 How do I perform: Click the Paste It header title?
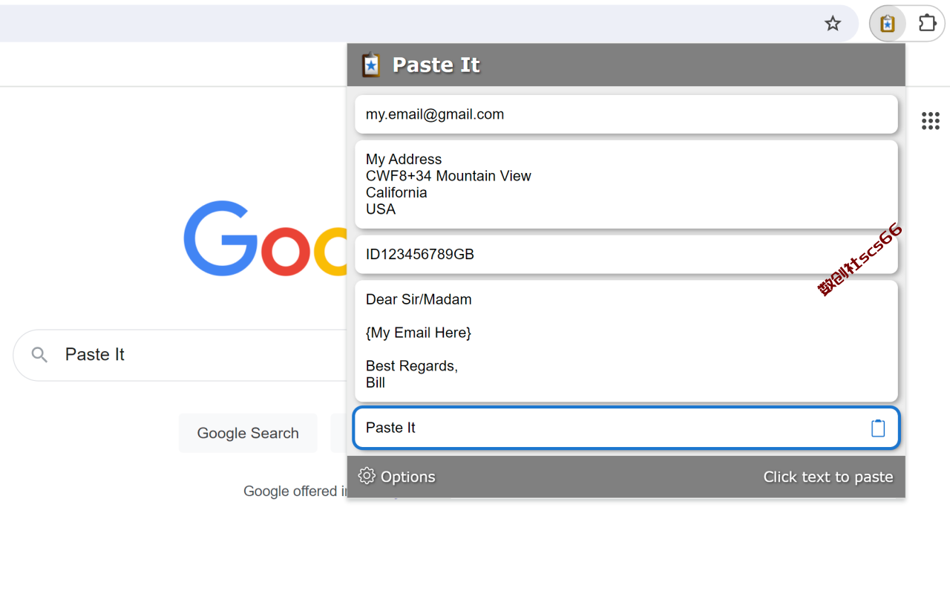[436, 65]
